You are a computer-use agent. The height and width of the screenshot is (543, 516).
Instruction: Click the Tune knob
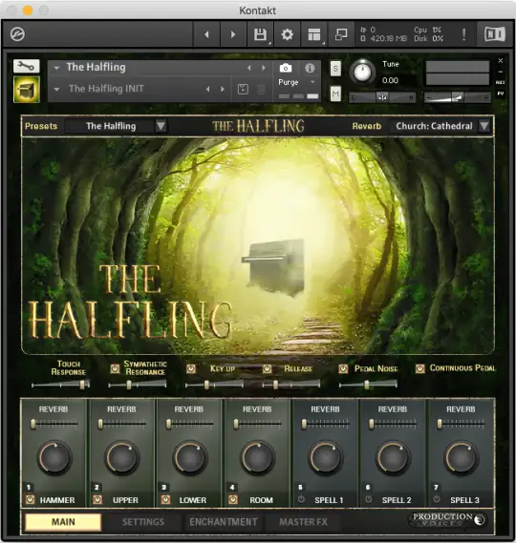click(x=362, y=73)
